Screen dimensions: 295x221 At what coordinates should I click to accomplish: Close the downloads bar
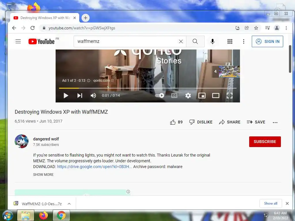point(287,203)
